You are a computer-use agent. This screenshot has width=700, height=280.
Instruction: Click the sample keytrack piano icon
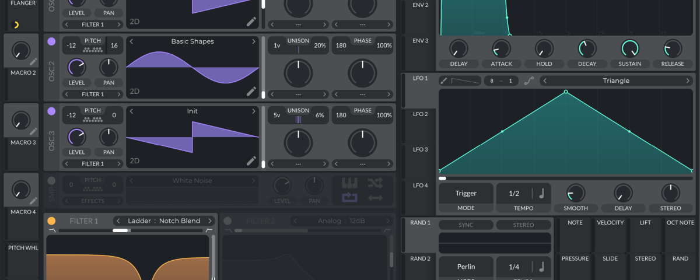pyautogui.click(x=349, y=183)
